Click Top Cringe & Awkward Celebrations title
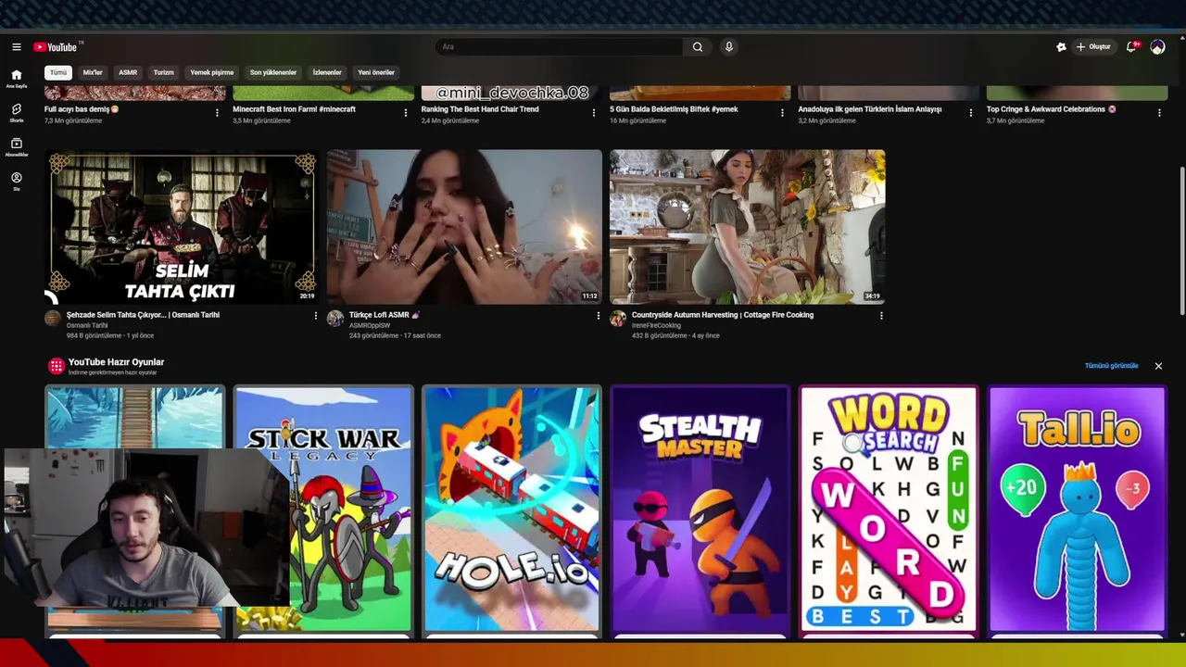Screen dimensions: 1186x667 (1052, 109)
